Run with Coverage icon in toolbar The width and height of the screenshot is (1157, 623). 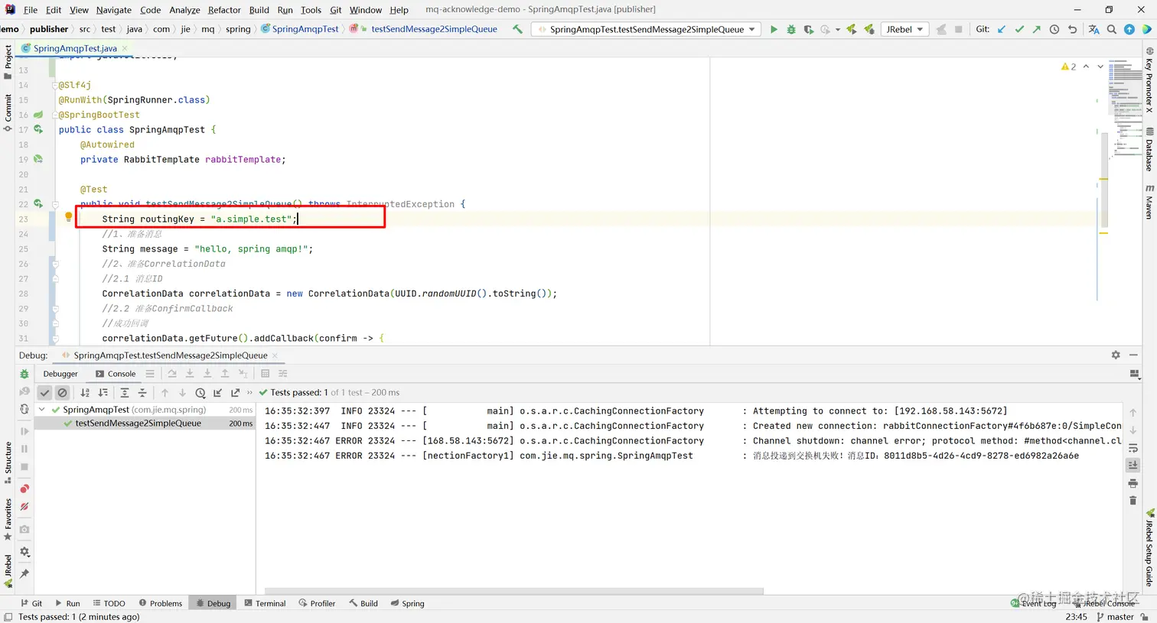click(x=808, y=29)
